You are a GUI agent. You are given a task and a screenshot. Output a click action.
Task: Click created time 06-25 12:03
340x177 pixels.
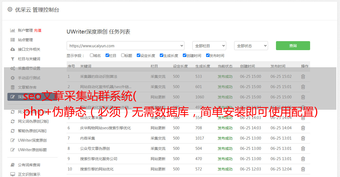251,169
